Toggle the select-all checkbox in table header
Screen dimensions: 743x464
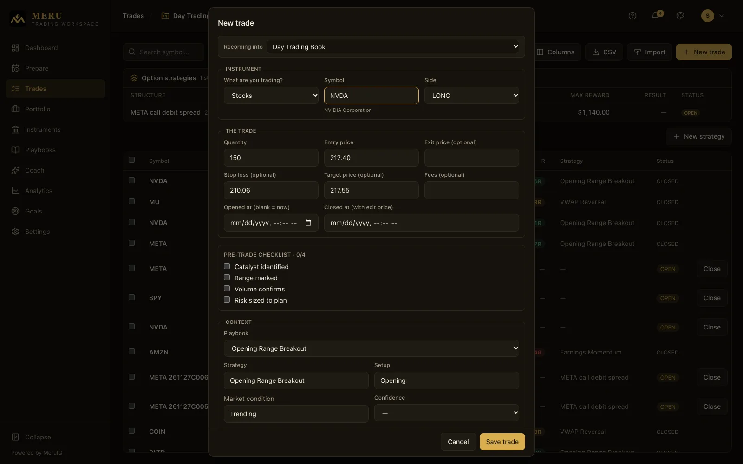click(131, 160)
